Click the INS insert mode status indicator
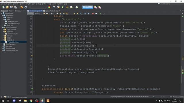The image size is (184, 103). coord(171,97)
